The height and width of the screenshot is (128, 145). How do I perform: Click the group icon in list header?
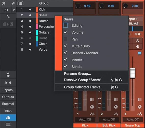click(x=20, y=3)
